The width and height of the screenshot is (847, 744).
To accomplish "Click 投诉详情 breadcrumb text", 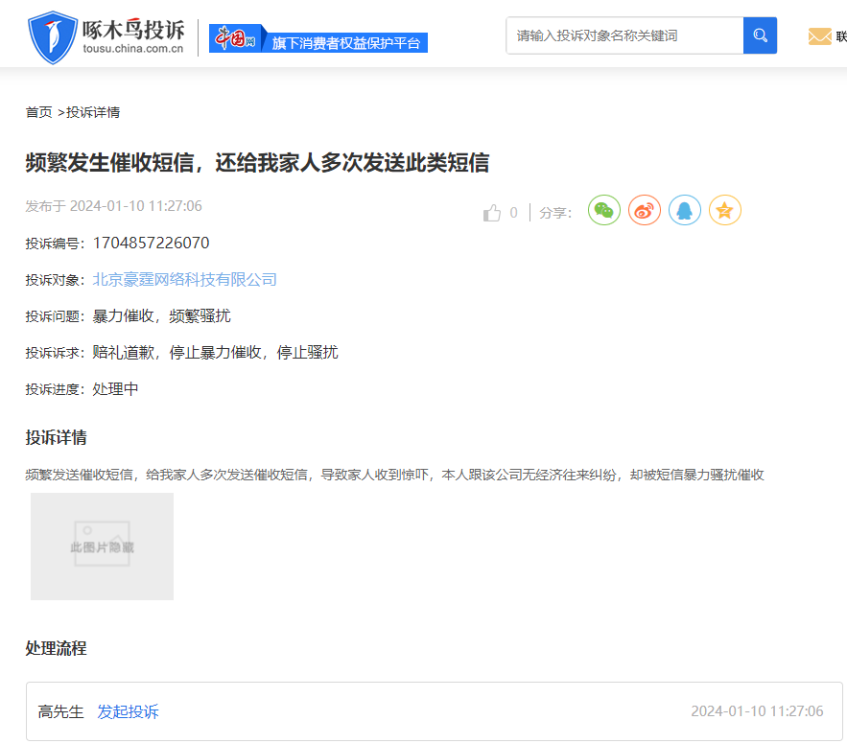I will [93, 112].
